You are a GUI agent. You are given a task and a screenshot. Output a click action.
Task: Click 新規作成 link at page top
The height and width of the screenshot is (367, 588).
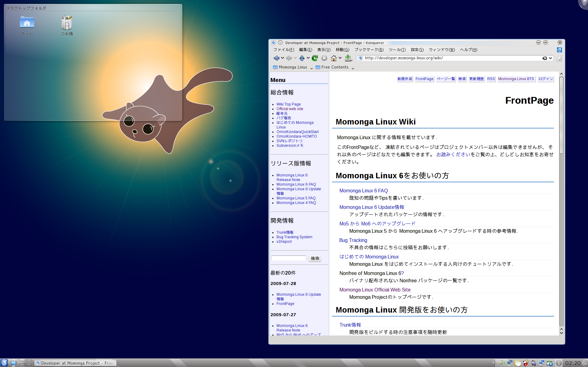[x=405, y=79]
